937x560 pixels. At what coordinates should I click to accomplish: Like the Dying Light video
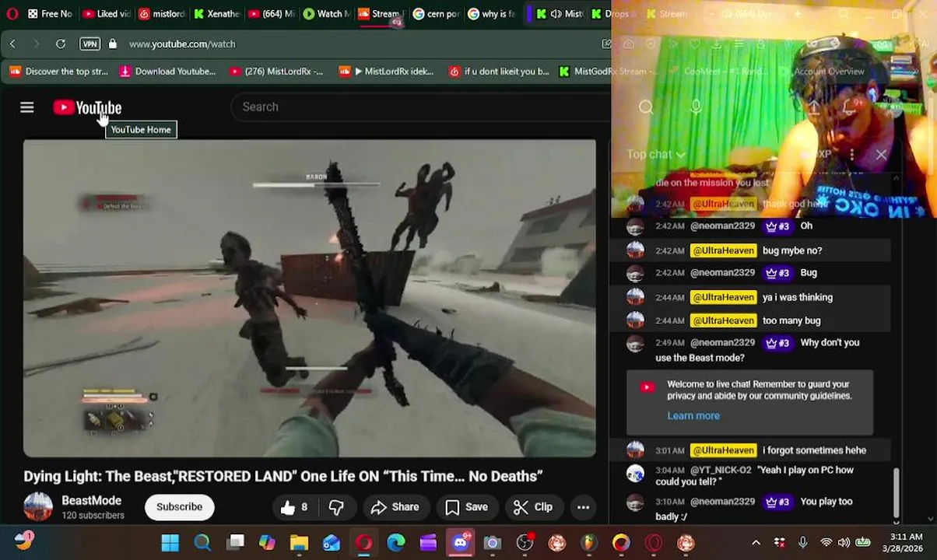[x=294, y=507]
